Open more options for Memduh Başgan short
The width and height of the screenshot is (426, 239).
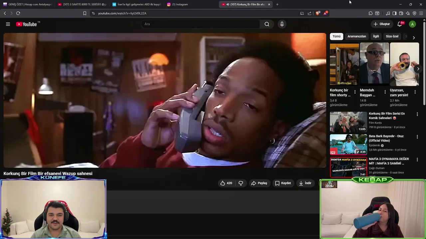pyautogui.click(x=385, y=92)
